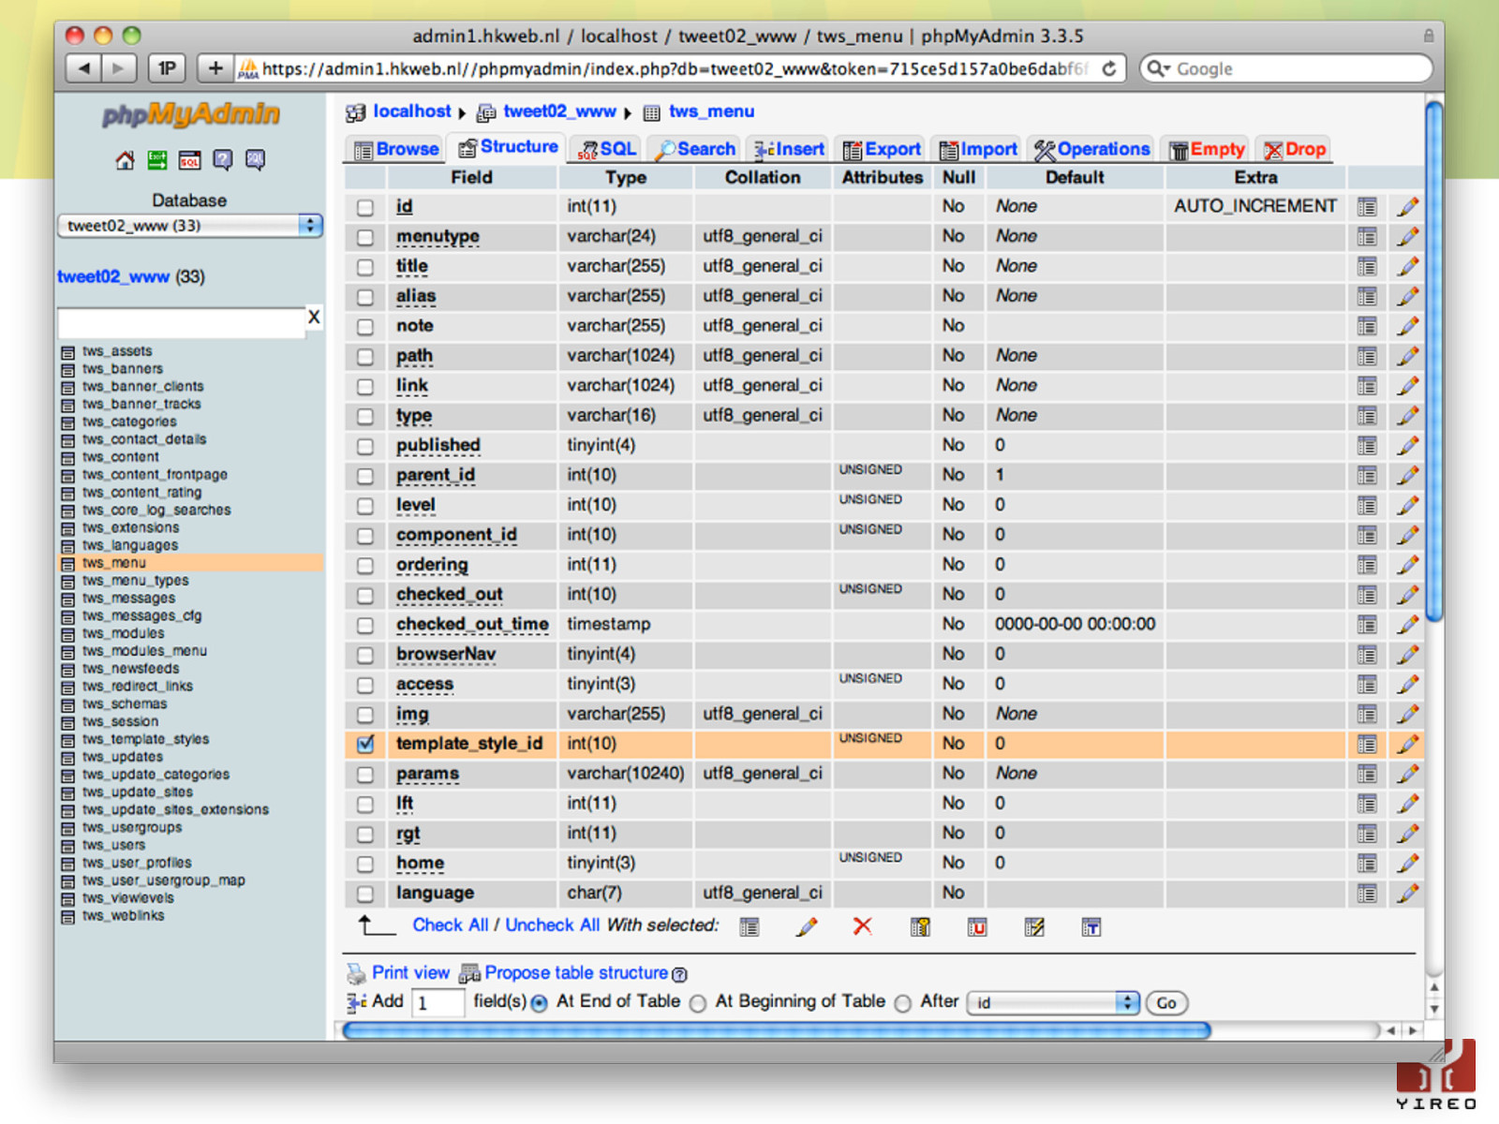Clear the table filter with X
1499x1124 pixels.
point(314,318)
